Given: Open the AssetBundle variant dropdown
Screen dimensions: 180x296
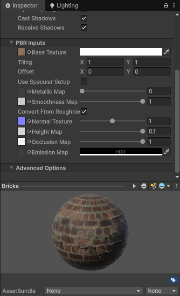Looking at the screenshot, I should (x=161, y=291).
